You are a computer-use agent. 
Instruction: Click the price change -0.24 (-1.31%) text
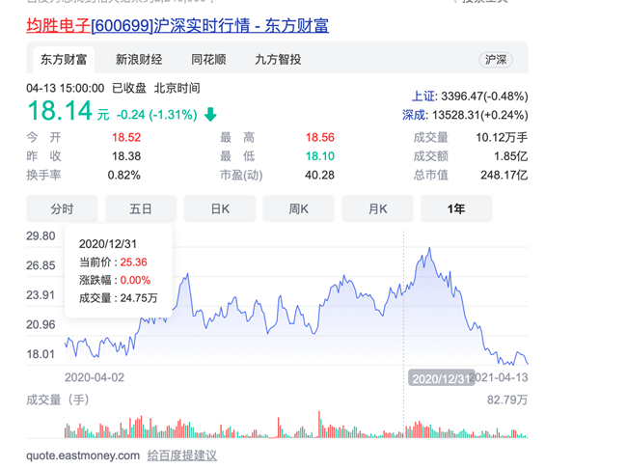point(156,115)
